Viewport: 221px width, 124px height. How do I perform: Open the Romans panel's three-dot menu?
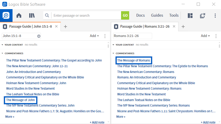(216, 36)
